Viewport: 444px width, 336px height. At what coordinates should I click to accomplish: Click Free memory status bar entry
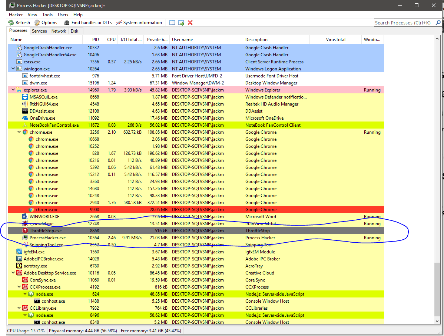point(151,330)
